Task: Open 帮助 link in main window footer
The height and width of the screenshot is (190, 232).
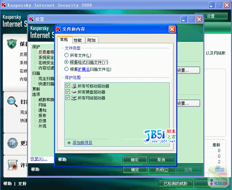Action: [7, 184]
